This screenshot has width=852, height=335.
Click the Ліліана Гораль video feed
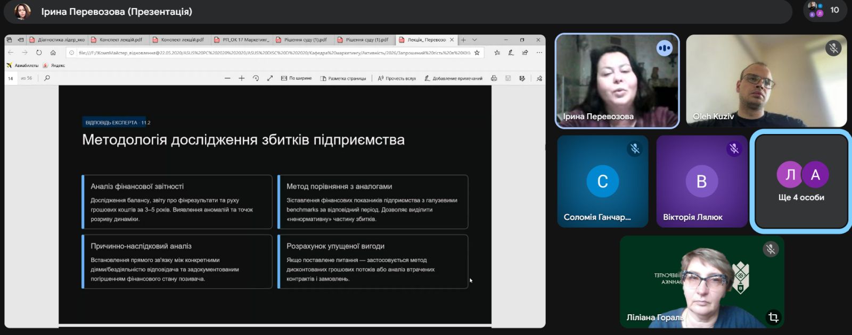(702, 282)
